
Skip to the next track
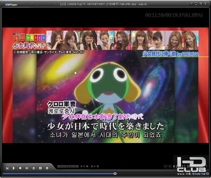[x=27, y=168]
